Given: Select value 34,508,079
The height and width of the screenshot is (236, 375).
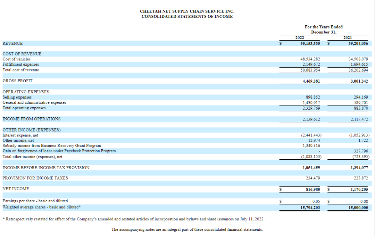Looking at the screenshot, I should [358, 59].
